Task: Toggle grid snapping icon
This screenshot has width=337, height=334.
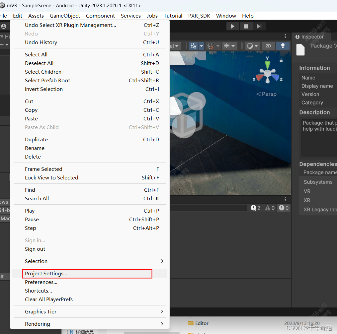Action: (210, 46)
